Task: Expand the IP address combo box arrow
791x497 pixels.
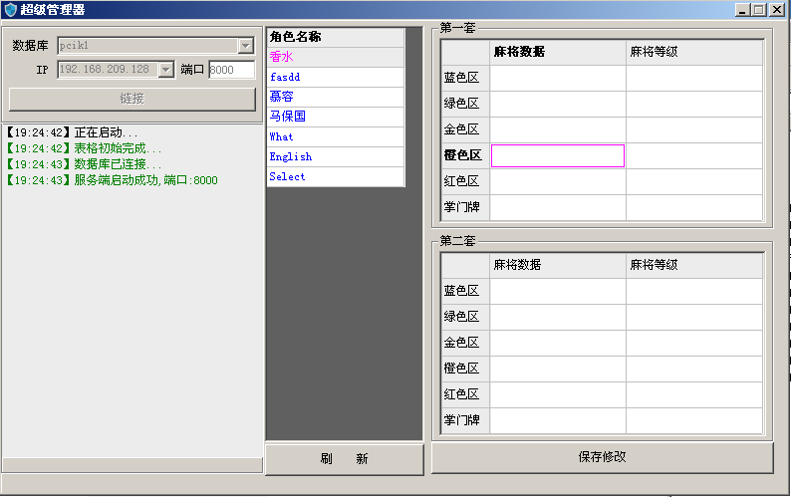Action: [166, 70]
